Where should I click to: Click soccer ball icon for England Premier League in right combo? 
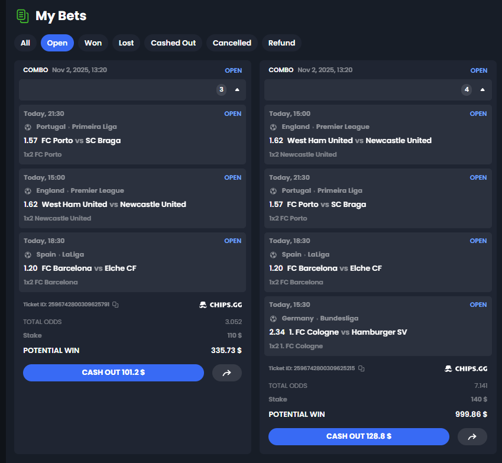pos(273,127)
